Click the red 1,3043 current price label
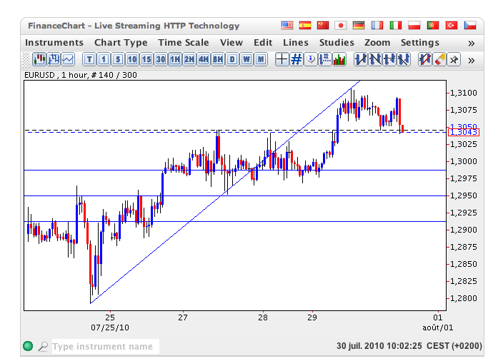488x361 pixels. coord(464,132)
